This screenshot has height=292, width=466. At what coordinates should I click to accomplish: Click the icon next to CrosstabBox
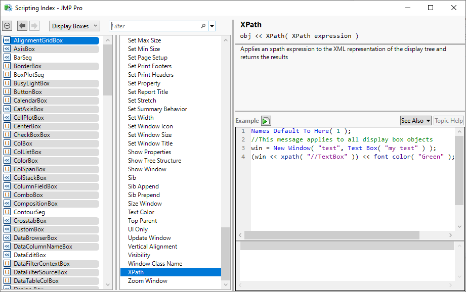click(x=7, y=221)
